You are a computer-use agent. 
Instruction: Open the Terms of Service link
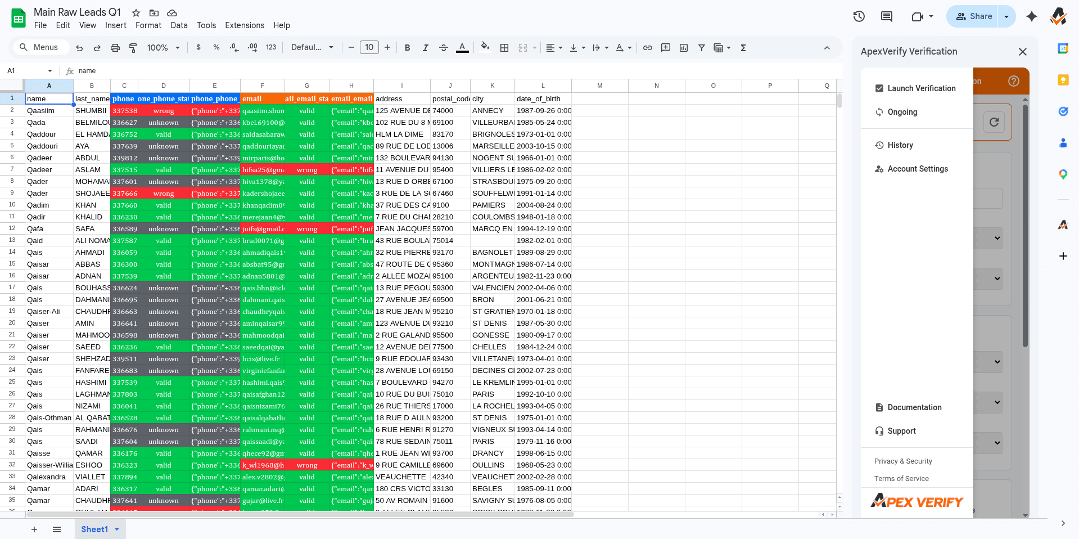901,479
